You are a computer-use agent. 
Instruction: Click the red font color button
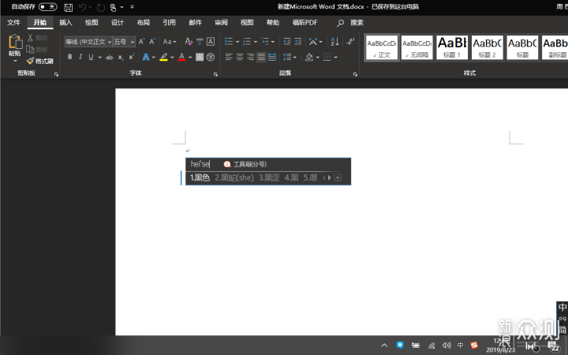click(181, 57)
